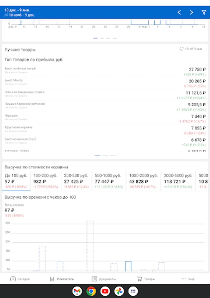
Task: Go to next period with right arrow
Action: point(191,13)
